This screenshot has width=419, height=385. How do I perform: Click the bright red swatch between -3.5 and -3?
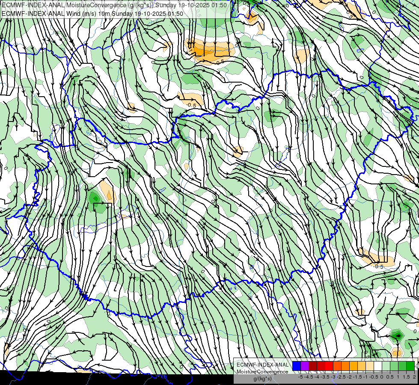pos(329,366)
